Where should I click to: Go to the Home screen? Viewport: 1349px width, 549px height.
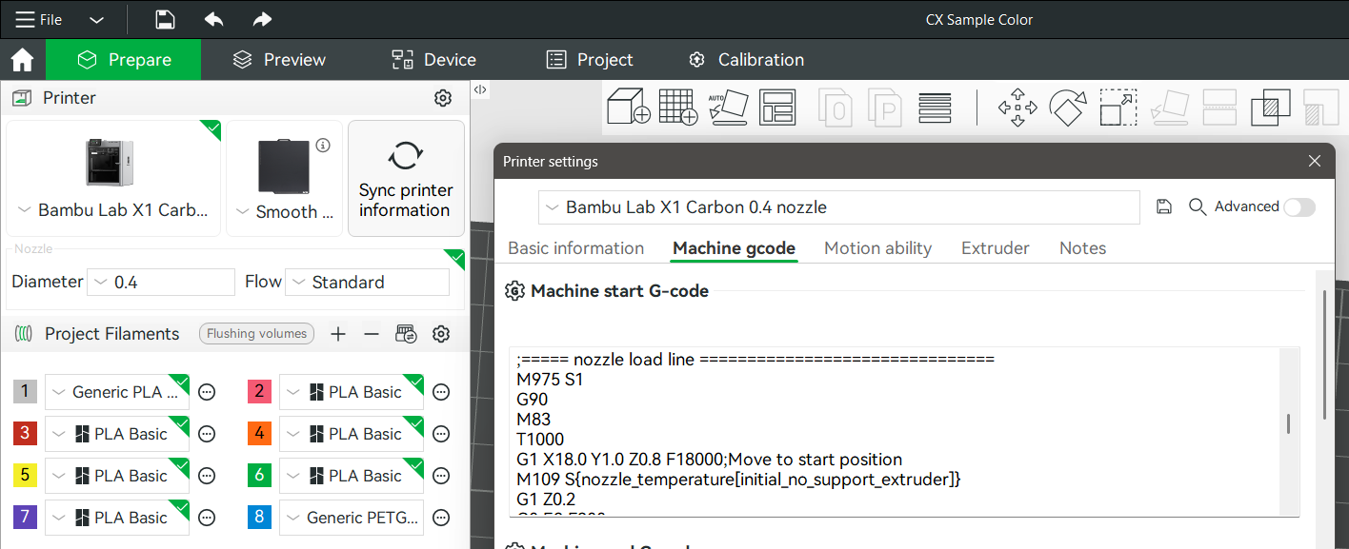pyautogui.click(x=22, y=60)
